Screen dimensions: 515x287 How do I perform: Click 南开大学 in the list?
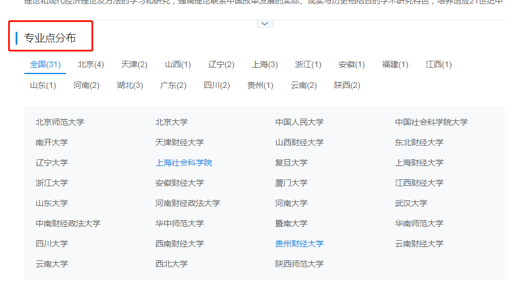(52, 142)
